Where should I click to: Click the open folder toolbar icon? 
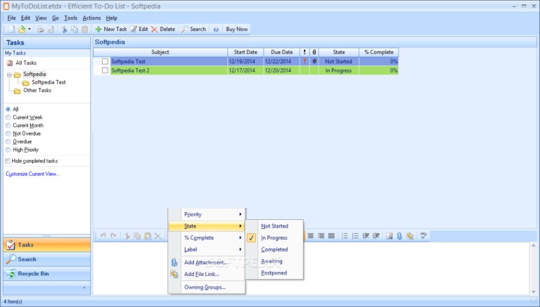(22, 30)
